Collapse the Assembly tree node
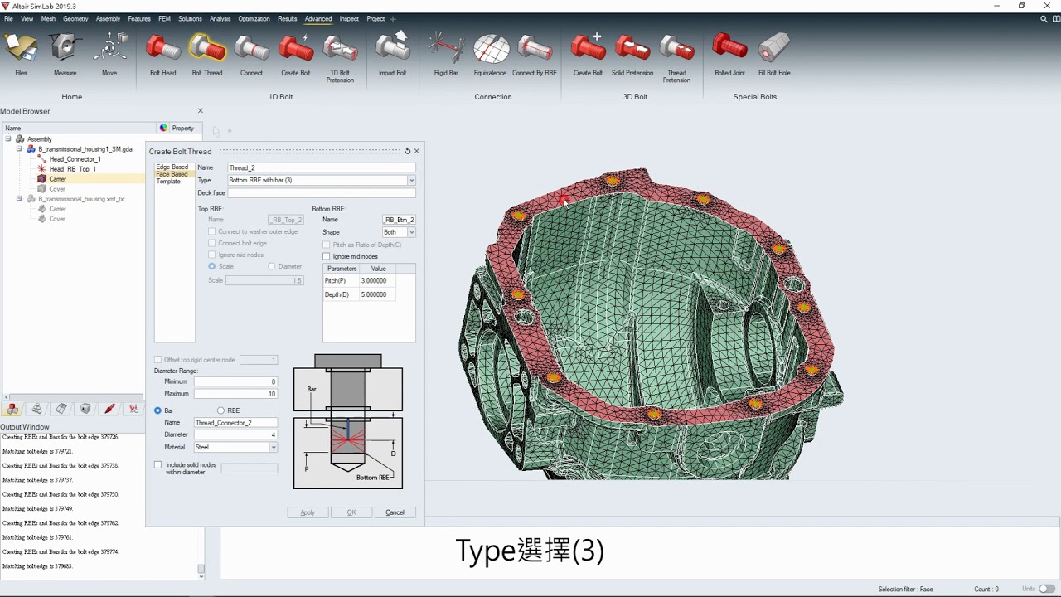This screenshot has height=597, width=1061. tap(8, 138)
